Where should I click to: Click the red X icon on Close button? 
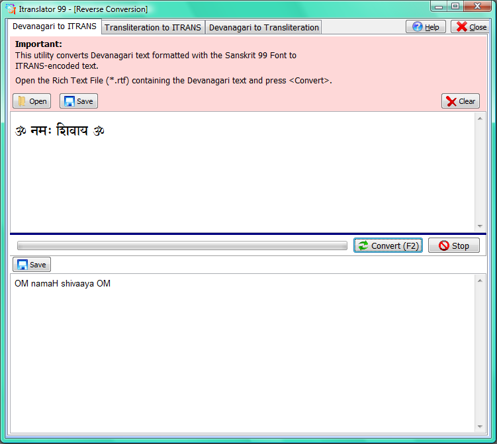click(x=462, y=26)
